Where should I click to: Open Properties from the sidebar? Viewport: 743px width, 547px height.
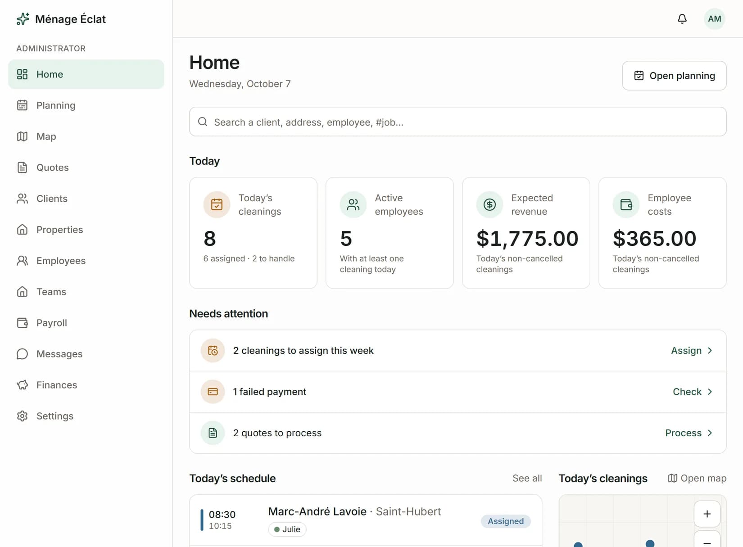[x=86, y=230]
